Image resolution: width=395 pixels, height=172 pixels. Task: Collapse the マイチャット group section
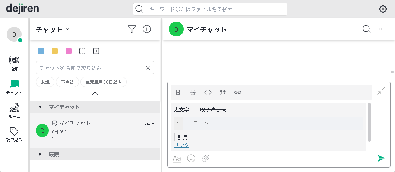pos(40,107)
